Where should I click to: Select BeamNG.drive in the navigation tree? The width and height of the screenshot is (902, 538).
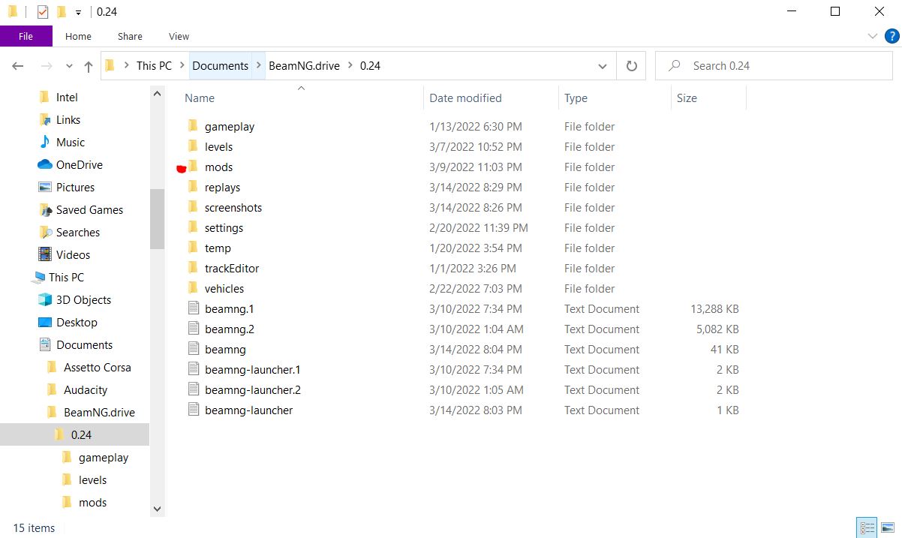(99, 413)
